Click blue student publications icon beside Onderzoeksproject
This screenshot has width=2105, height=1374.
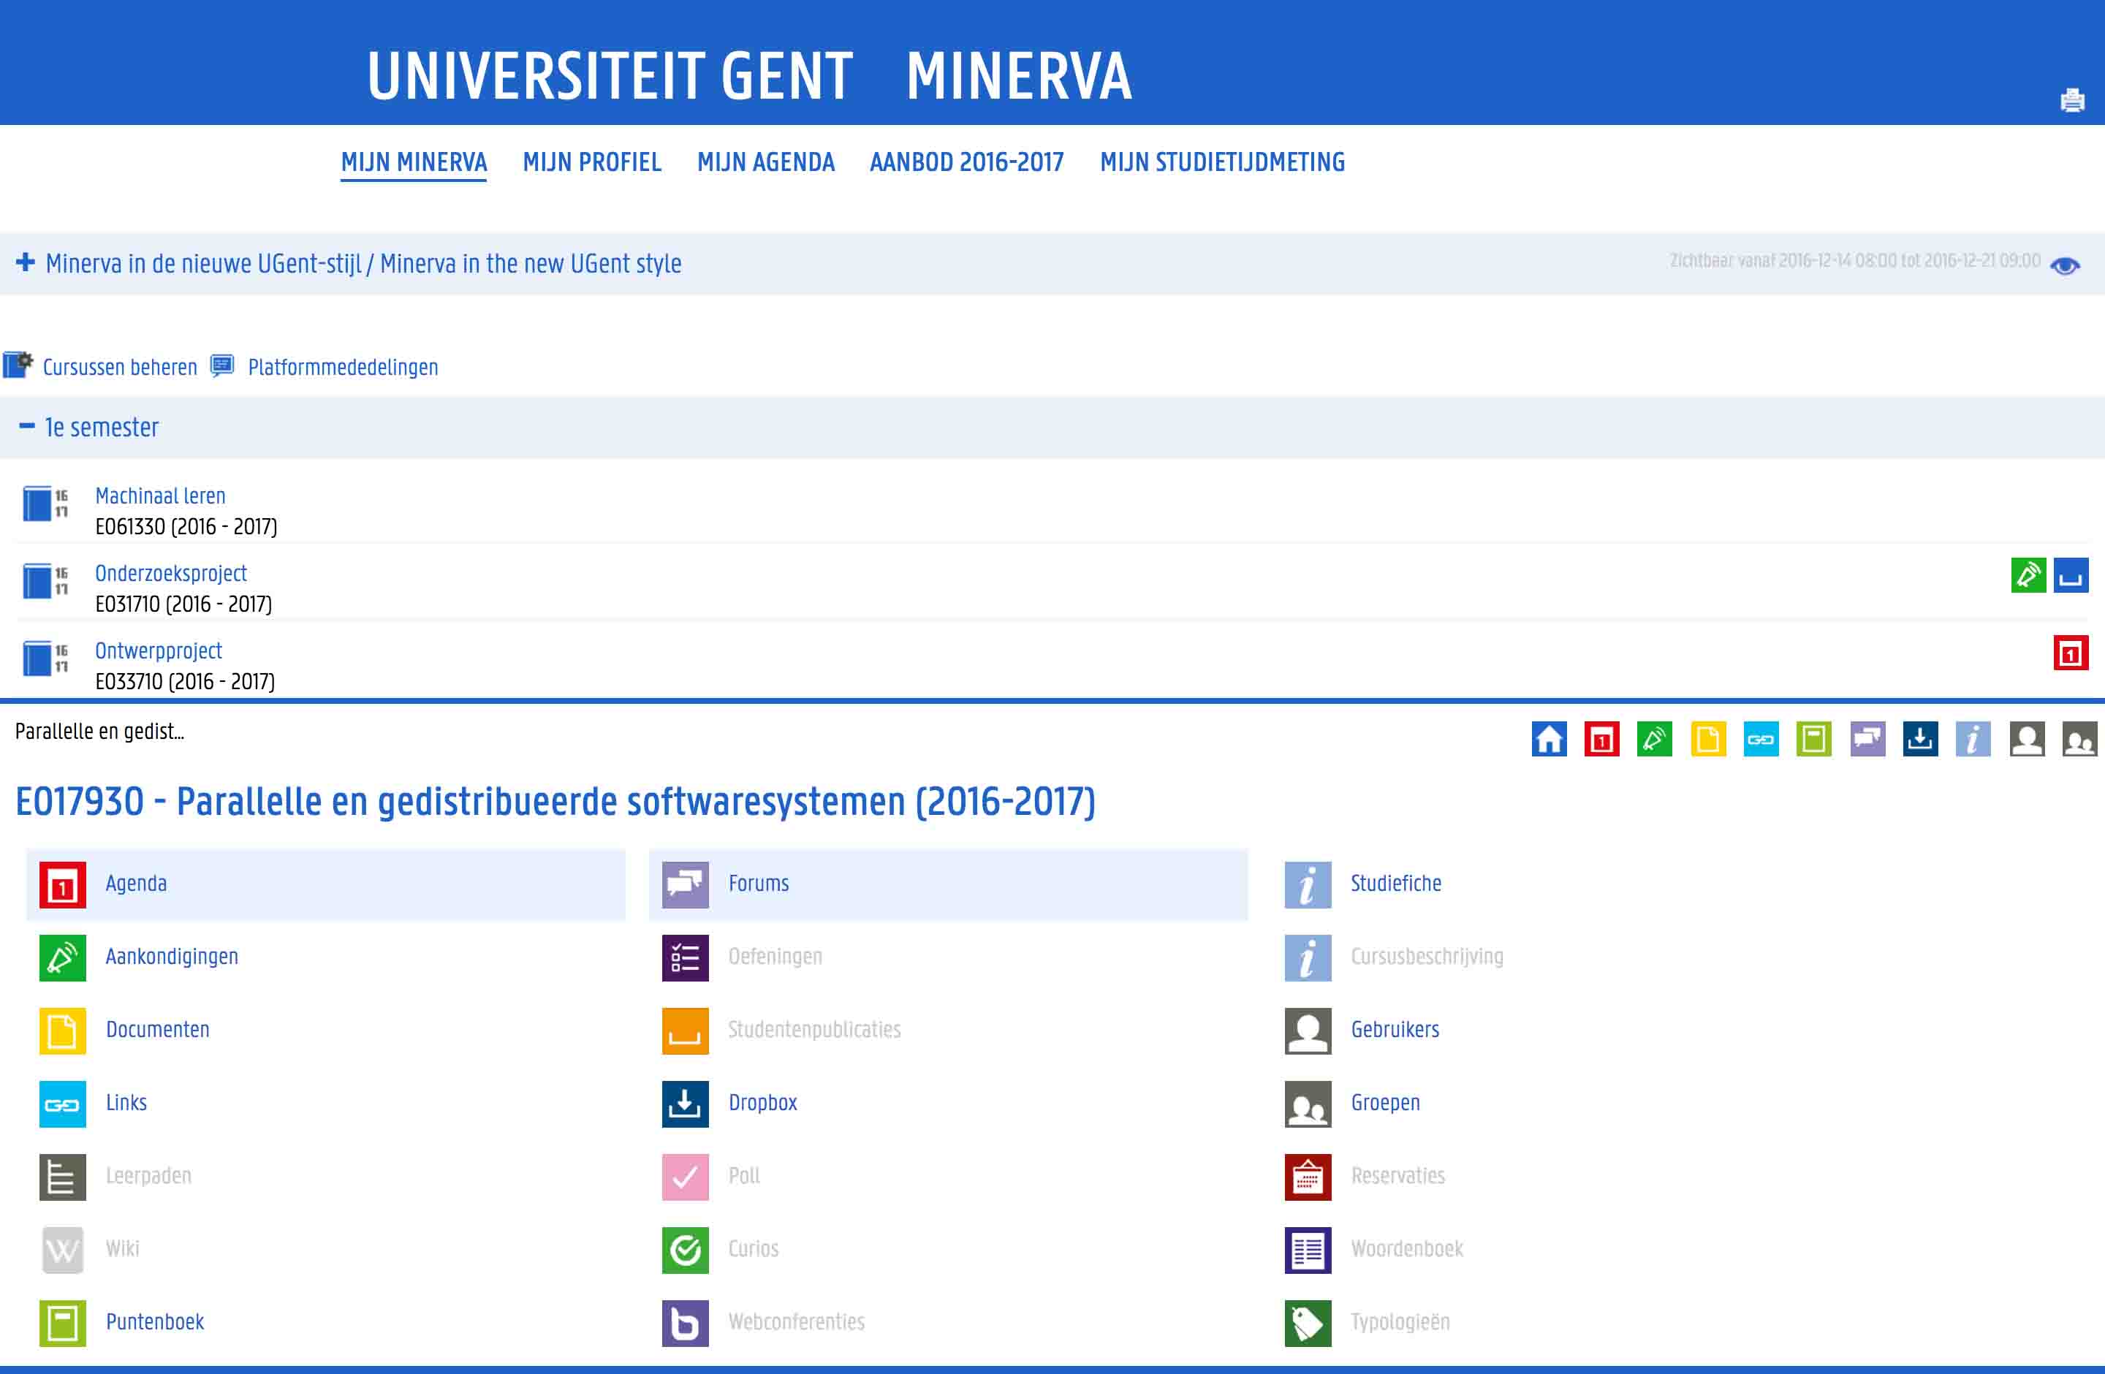(2071, 576)
